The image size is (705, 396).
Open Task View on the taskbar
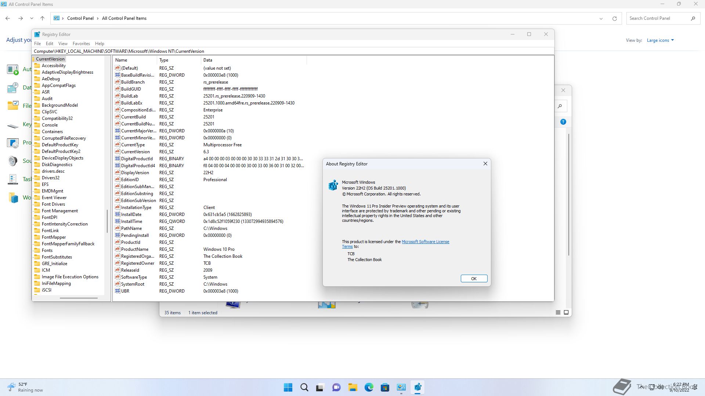[320, 387]
